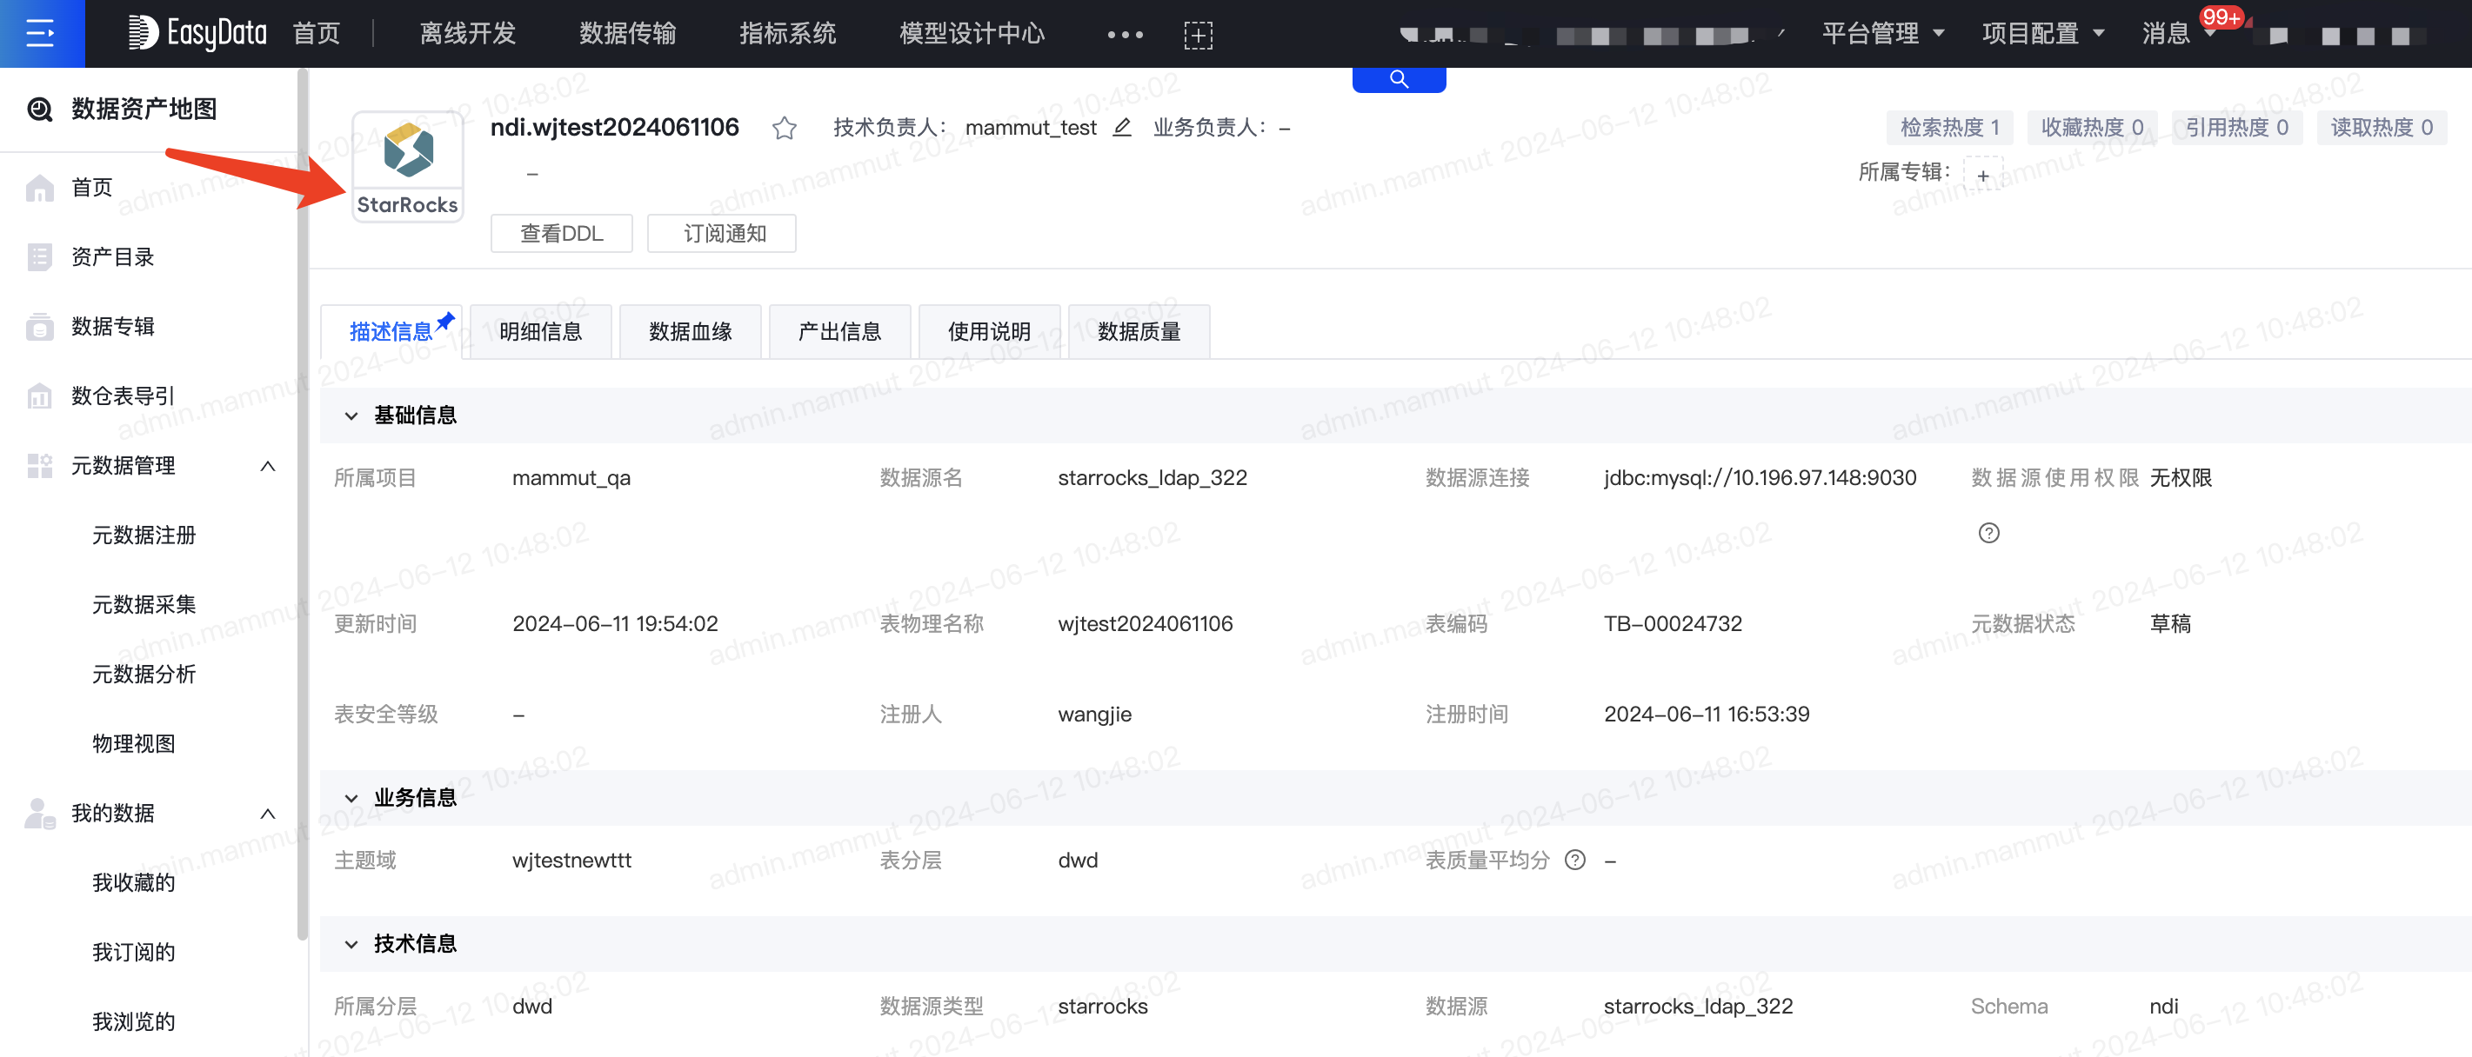The height and width of the screenshot is (1057, 2472).
Task: Click the pencil icon next to mammut_test
Action: 1121,127
